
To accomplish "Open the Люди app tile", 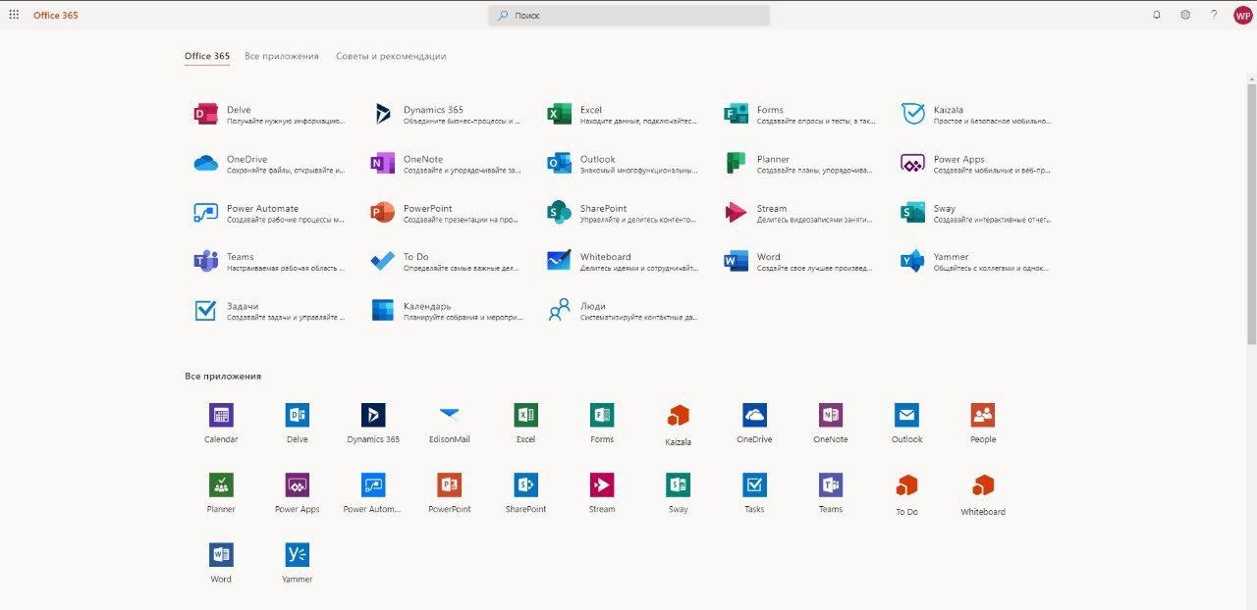I will click(624, 311).
